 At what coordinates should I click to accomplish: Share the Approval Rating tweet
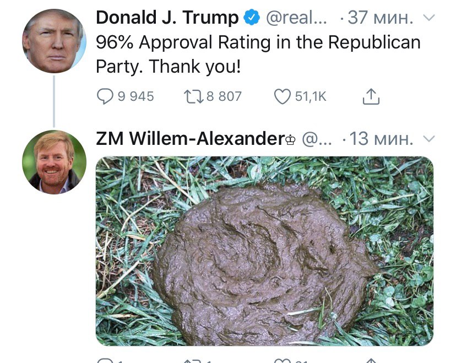tap(371, 97)
